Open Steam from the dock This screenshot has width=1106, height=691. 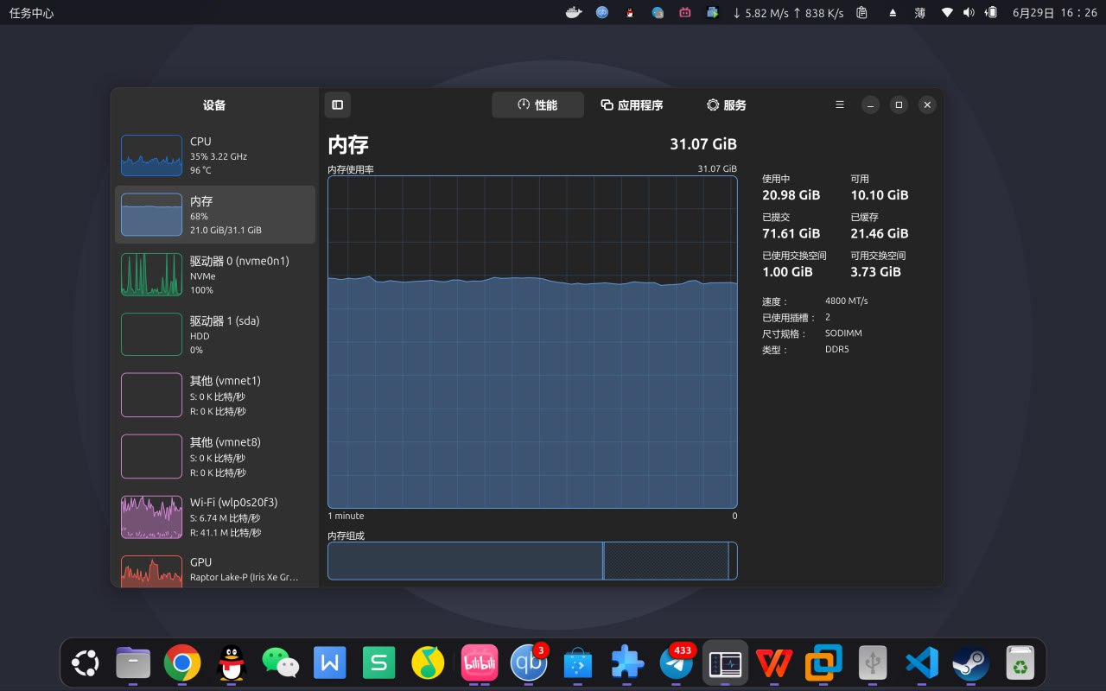pyautogui.click(x=970, y=663)
